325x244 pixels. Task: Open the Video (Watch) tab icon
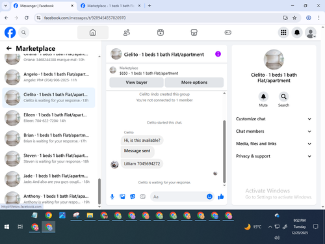[161, 33]
